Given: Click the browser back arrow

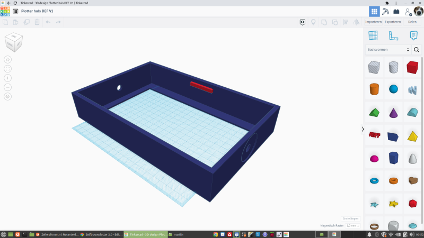Looking at the screenshot, I should pyautogui.click(x=8, y=3).
